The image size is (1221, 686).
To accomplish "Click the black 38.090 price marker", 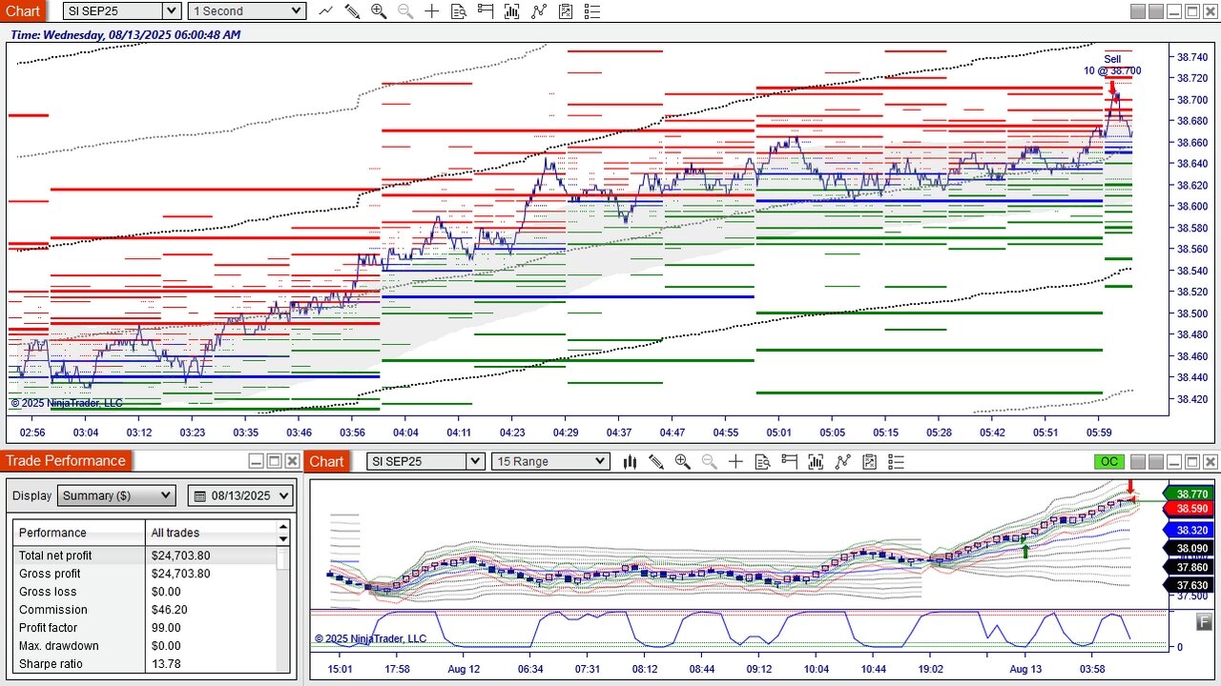I will (x=1190, y=548).
